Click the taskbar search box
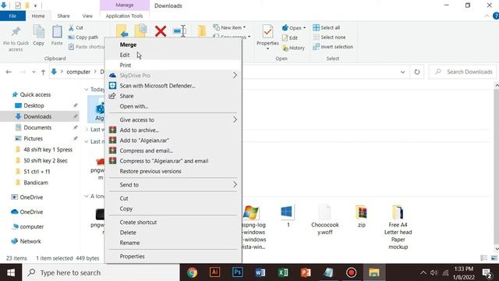The image size is (499, 281). 101,272
